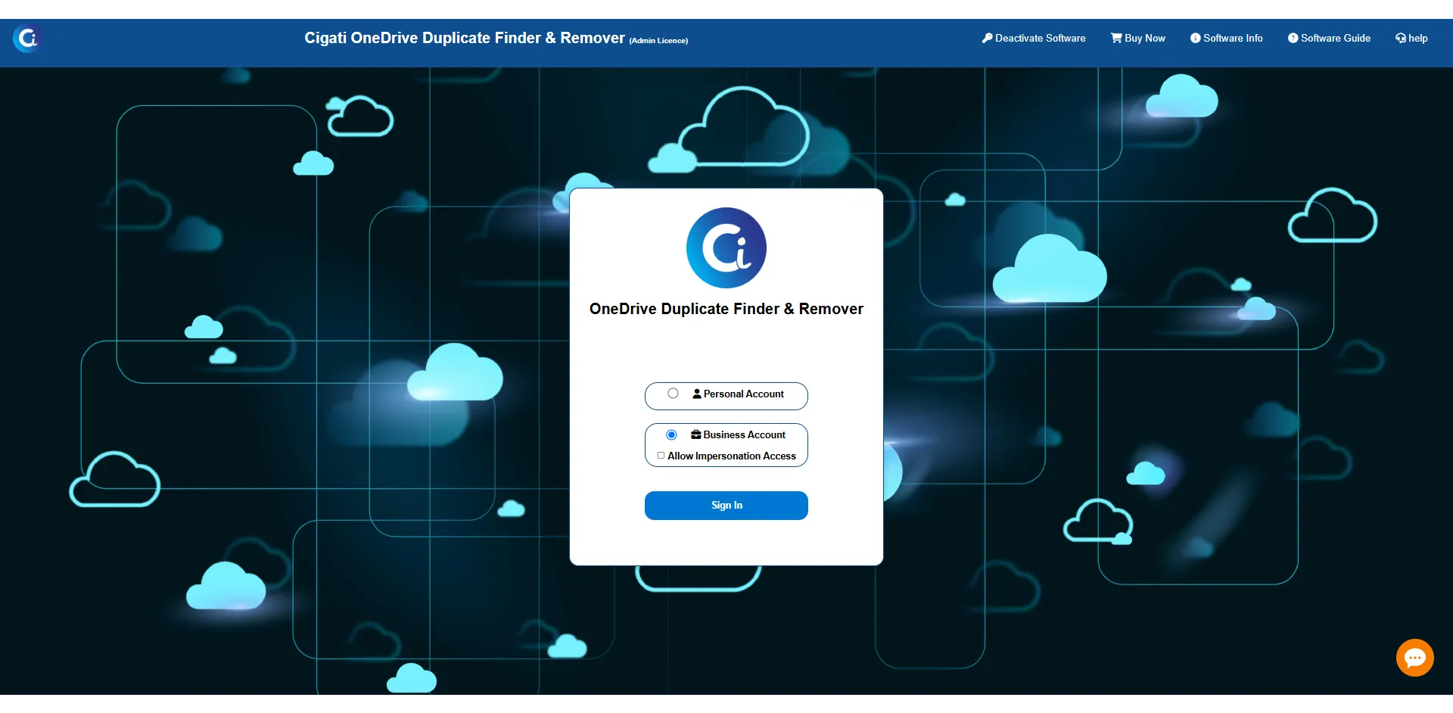Click the key icon beside Deactivate Software
This screenshot has height=713, width=1453.
(987, 38)
